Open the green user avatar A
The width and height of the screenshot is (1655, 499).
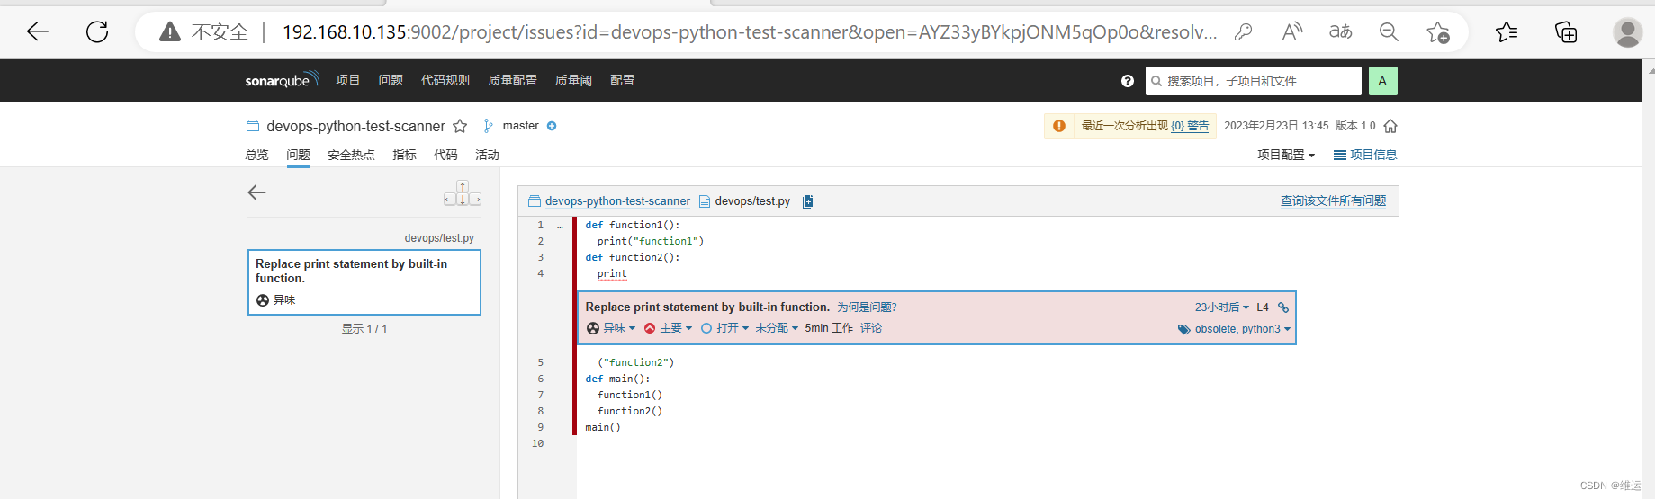pyautogui.click(x=1382, y=81)
